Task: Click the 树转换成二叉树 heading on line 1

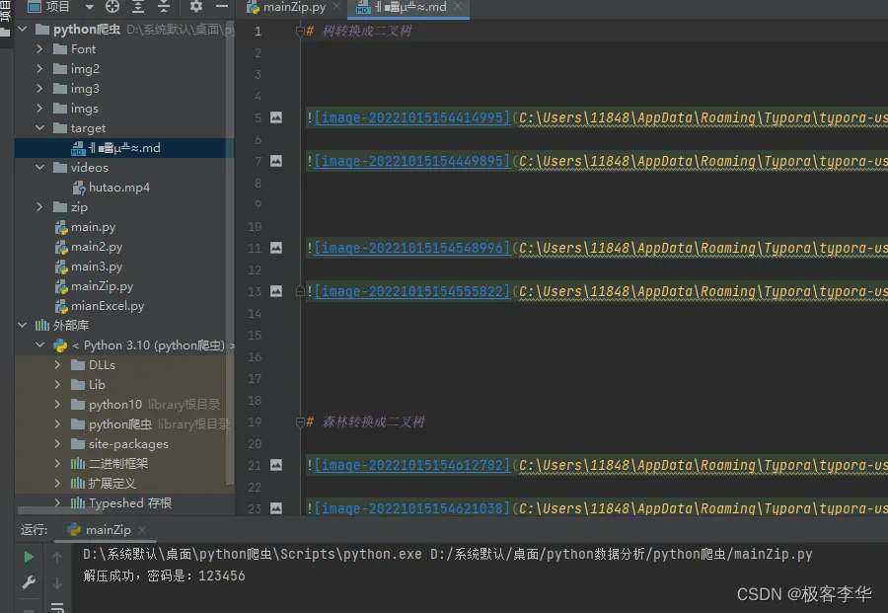Action: point(367,32)
